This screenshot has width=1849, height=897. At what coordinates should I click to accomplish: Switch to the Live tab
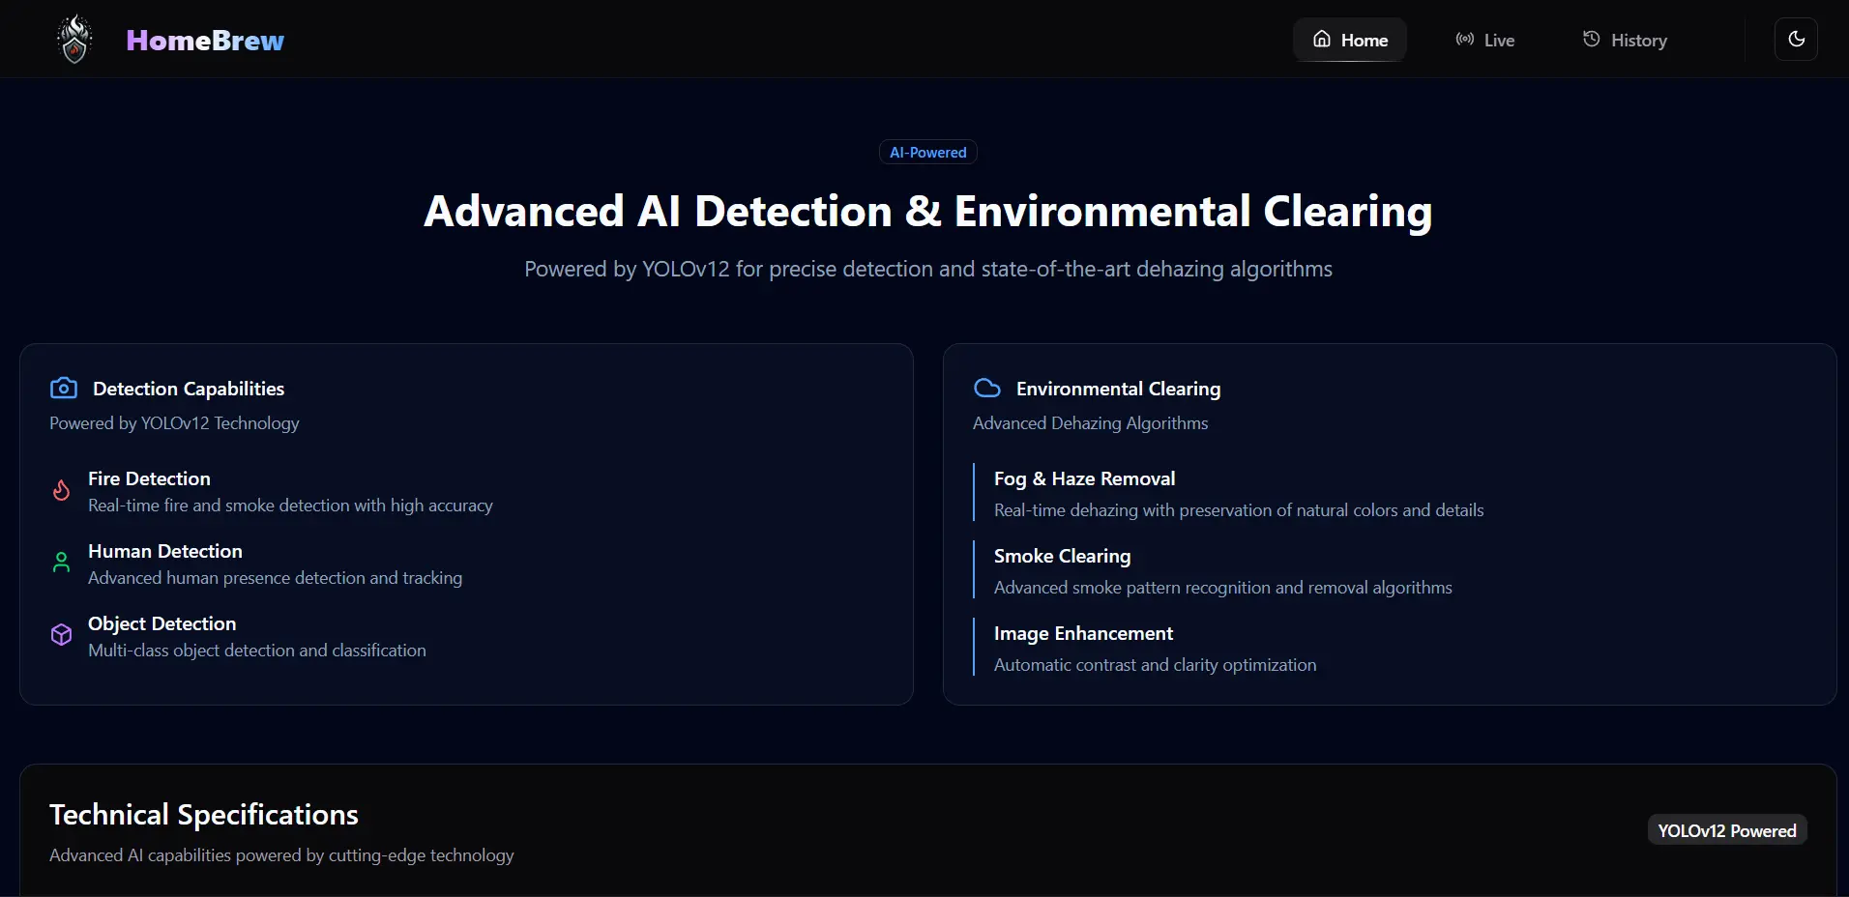pyautogui.click(x=1485, y=40)
